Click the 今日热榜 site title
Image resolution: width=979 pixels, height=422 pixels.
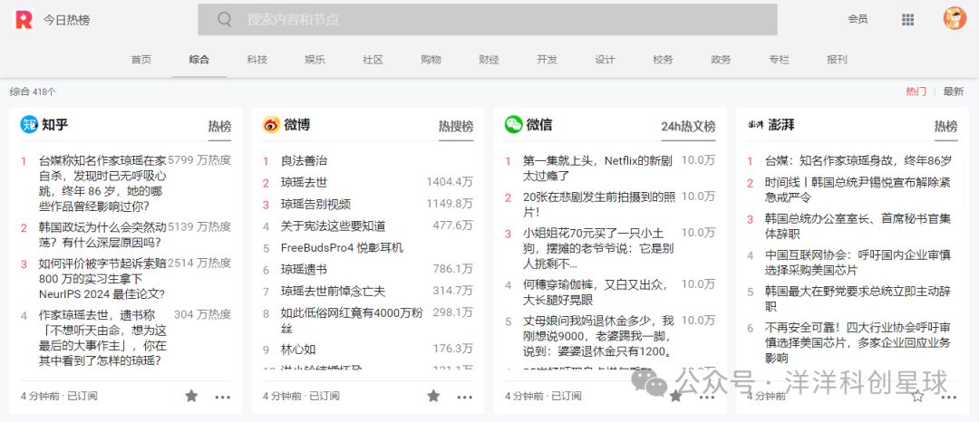click(66, 20)
